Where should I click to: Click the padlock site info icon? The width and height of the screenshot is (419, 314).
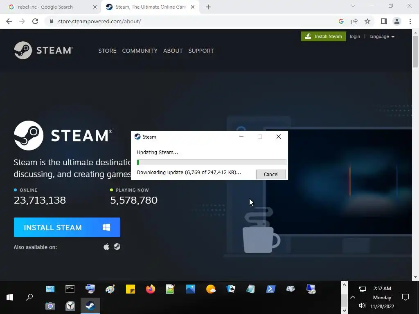(52, 21)
